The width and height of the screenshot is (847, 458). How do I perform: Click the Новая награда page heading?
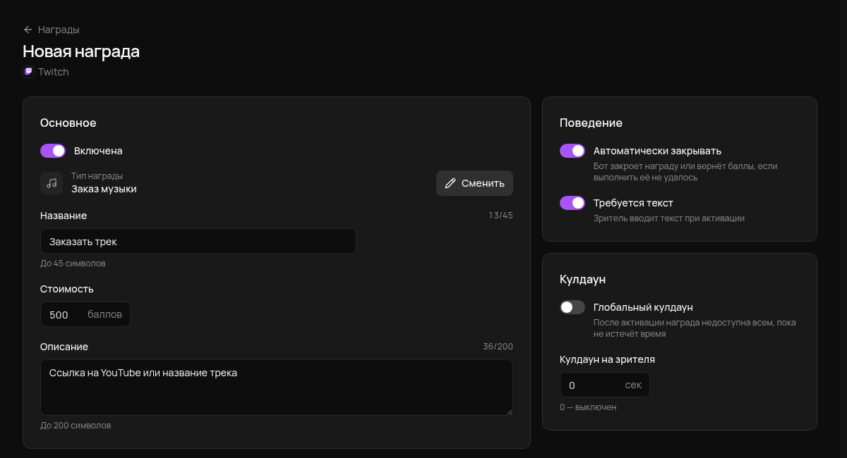81,51
